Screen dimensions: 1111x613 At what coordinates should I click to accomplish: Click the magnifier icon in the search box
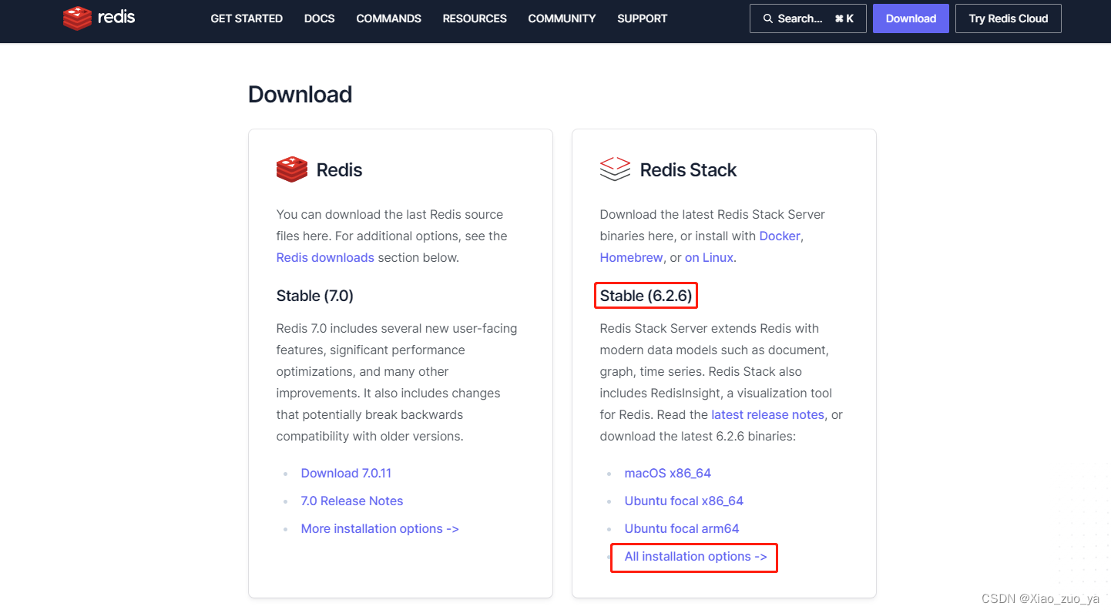coord(767,18)
